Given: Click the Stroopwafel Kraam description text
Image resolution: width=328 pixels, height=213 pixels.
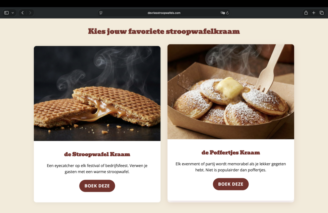Looking at the screenshot, I should tap(97, 169).
